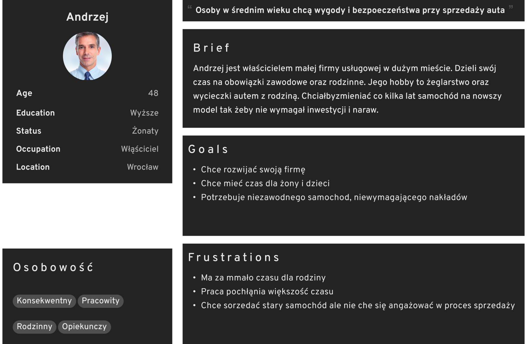Click the Brief section heading

click(211, 48)
